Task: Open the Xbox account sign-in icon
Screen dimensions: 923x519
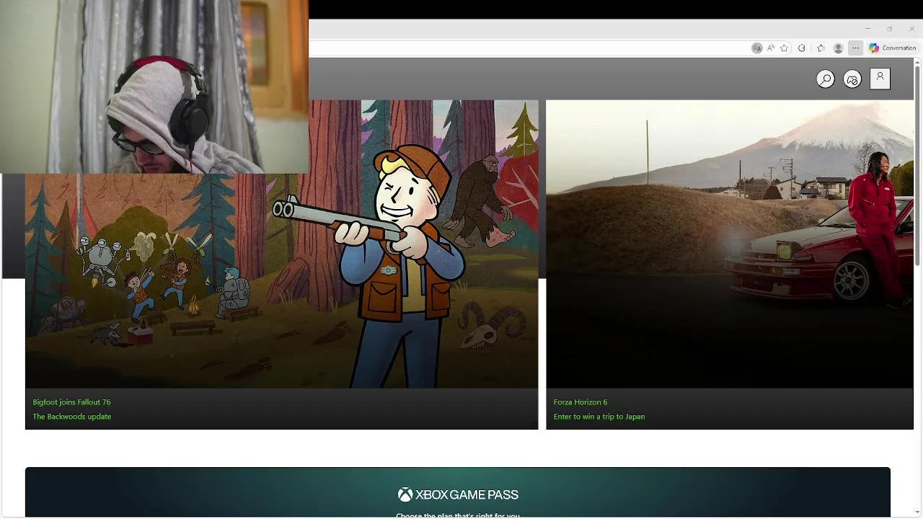Action: tap(880, 79)
